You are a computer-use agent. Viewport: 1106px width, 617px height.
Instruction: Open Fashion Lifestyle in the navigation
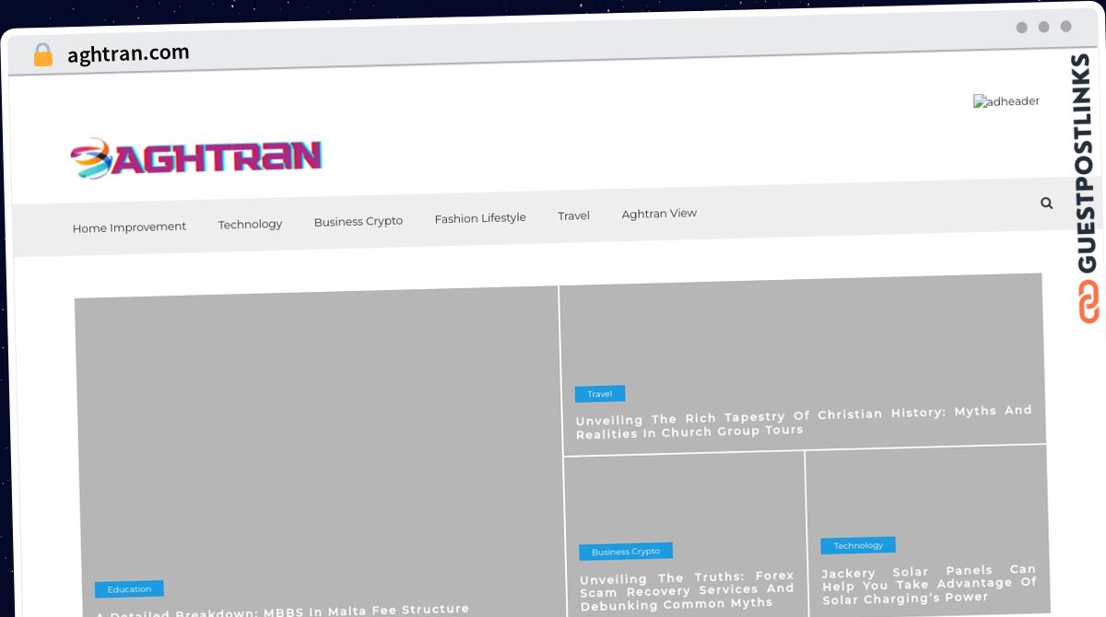pyautogui.click(x=480, y=218)
